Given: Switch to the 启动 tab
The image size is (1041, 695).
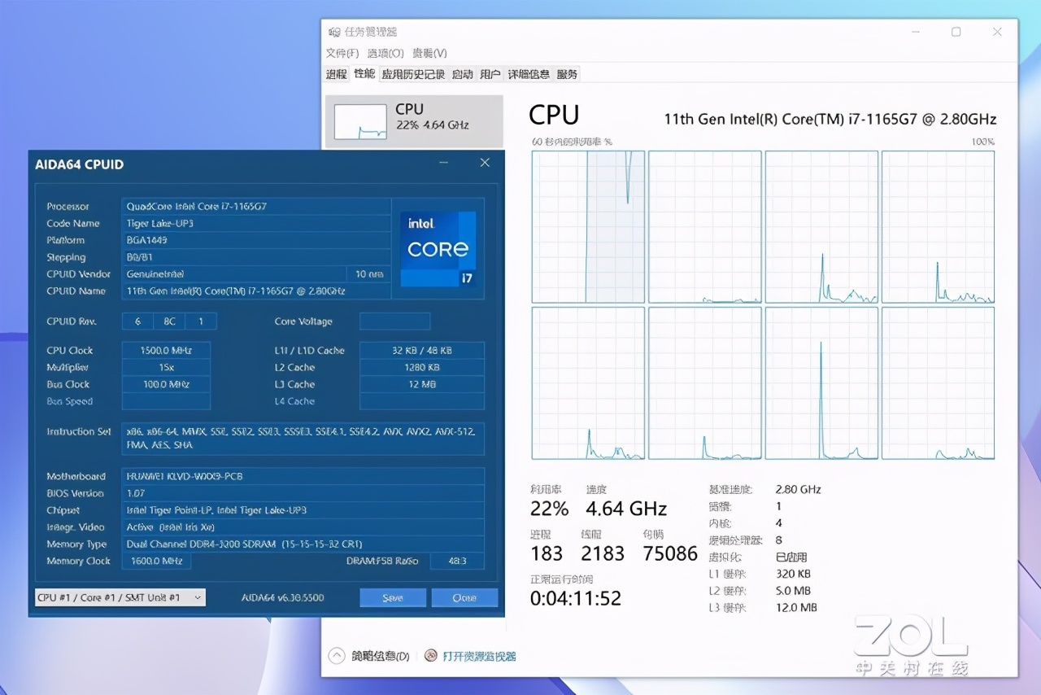Looking at the screenshot, I should [x=462, y=74].
